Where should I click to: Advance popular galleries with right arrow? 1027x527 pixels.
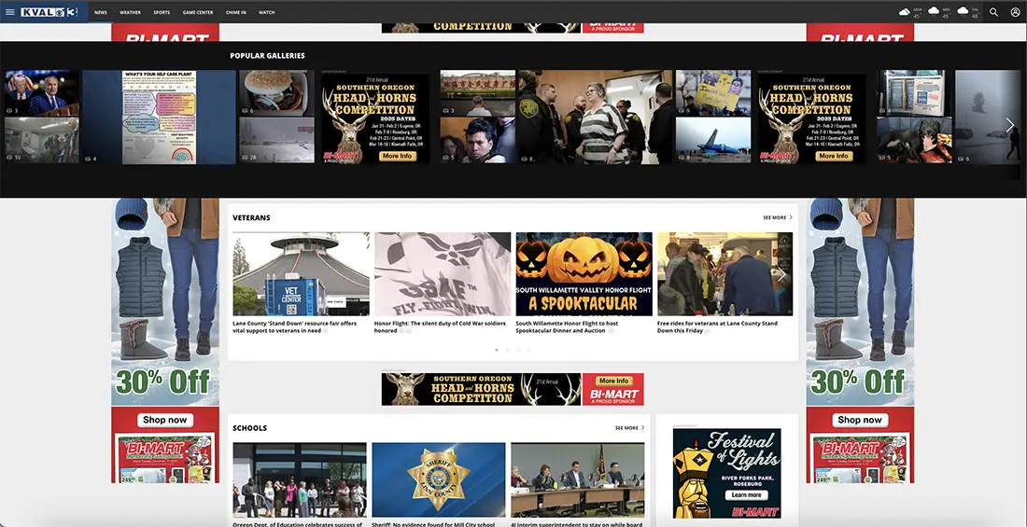tap(1010, 125)
